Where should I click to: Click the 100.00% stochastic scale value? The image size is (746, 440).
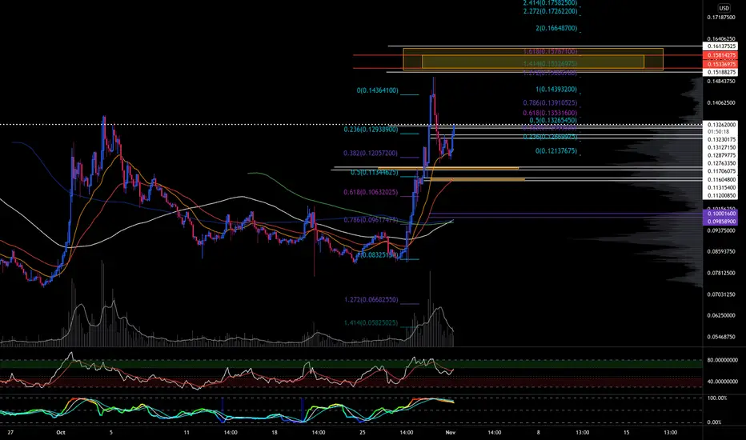coord(717,398)
